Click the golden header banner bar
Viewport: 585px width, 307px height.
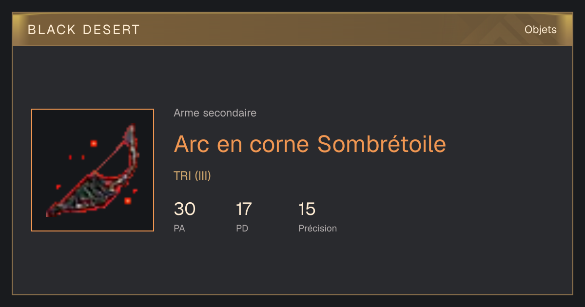click(292, 29)
